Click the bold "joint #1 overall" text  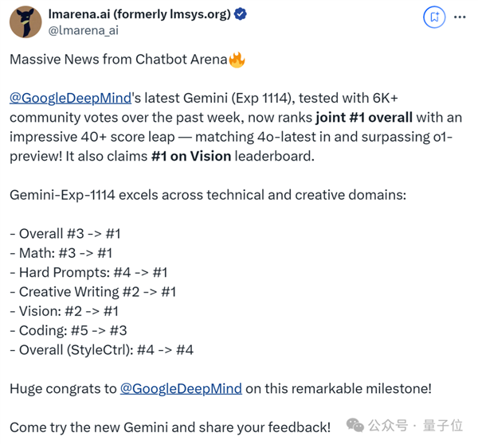(364, 118)
